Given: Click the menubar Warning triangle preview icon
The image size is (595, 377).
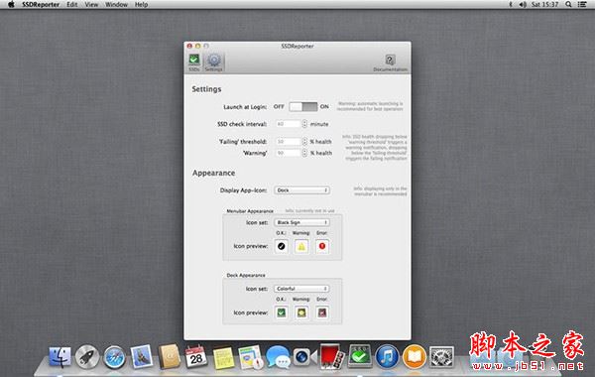Looking at the screenshot, I should (x=301, y=246).
